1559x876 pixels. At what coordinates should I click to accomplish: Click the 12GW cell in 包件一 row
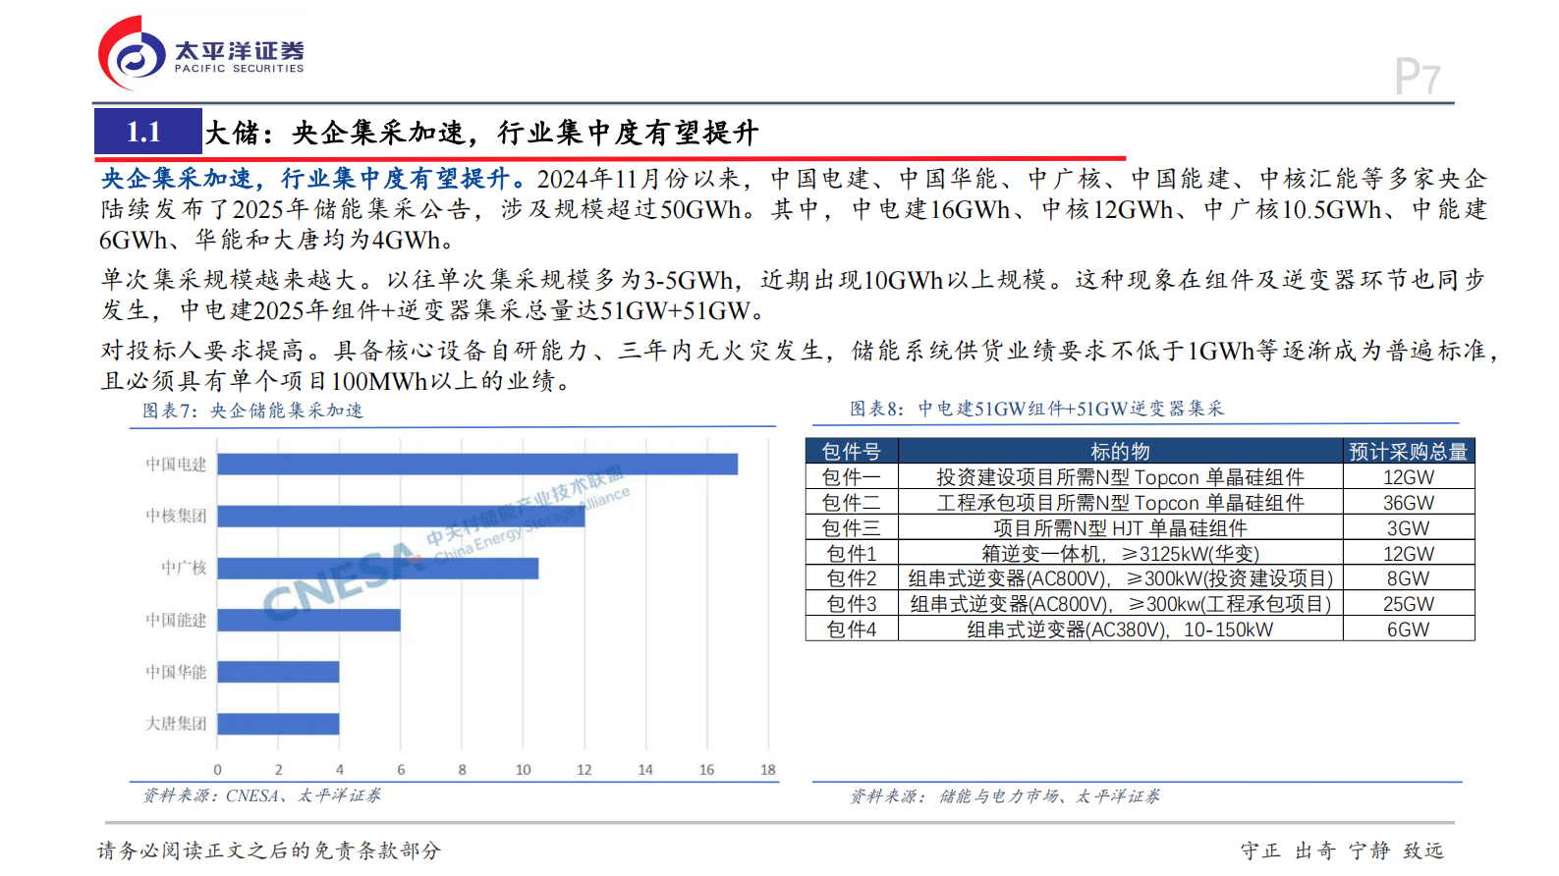pyautogui.click(x=1409, y=477)
